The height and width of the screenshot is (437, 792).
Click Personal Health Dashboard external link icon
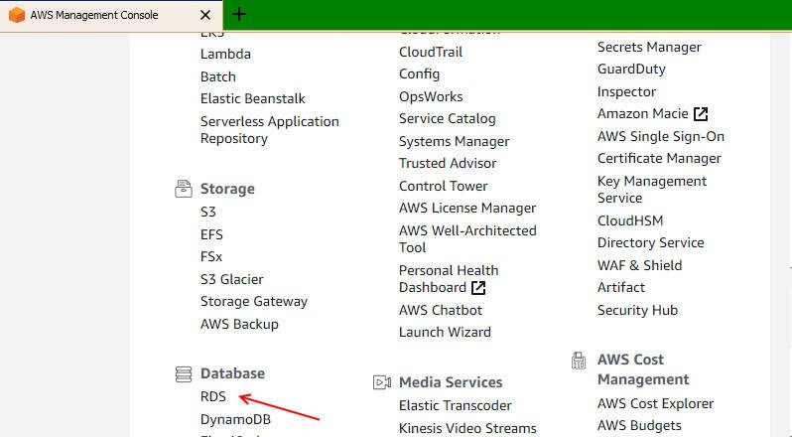(478, 288)
